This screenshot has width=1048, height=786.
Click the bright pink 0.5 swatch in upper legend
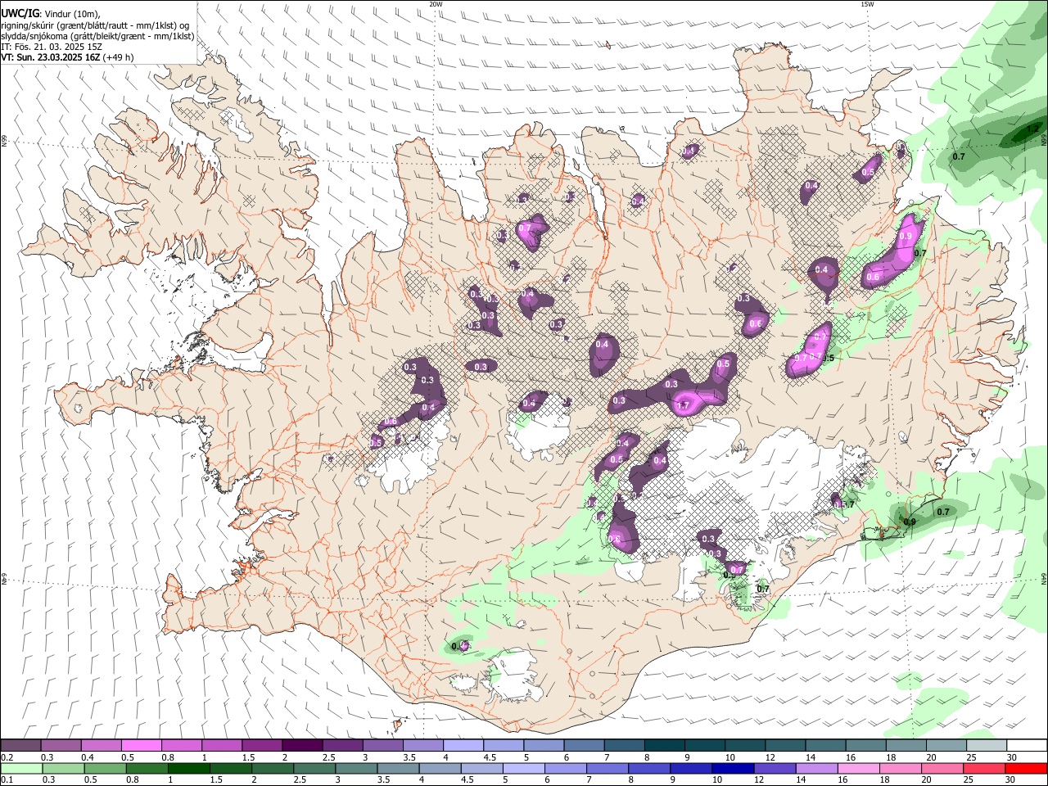pyautogui.click(x=142, y=746)
